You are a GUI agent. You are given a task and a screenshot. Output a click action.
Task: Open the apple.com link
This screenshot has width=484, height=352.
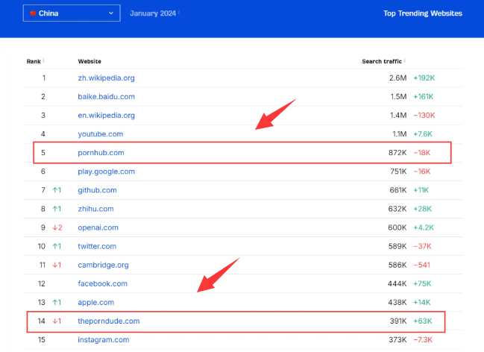click(95, 302)
